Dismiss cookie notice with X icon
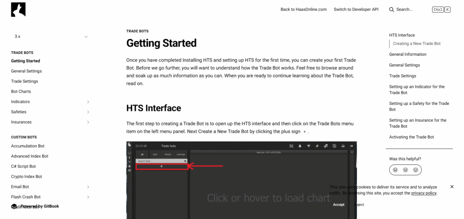The width and height of the screenshot is (464, 219). 452,186
